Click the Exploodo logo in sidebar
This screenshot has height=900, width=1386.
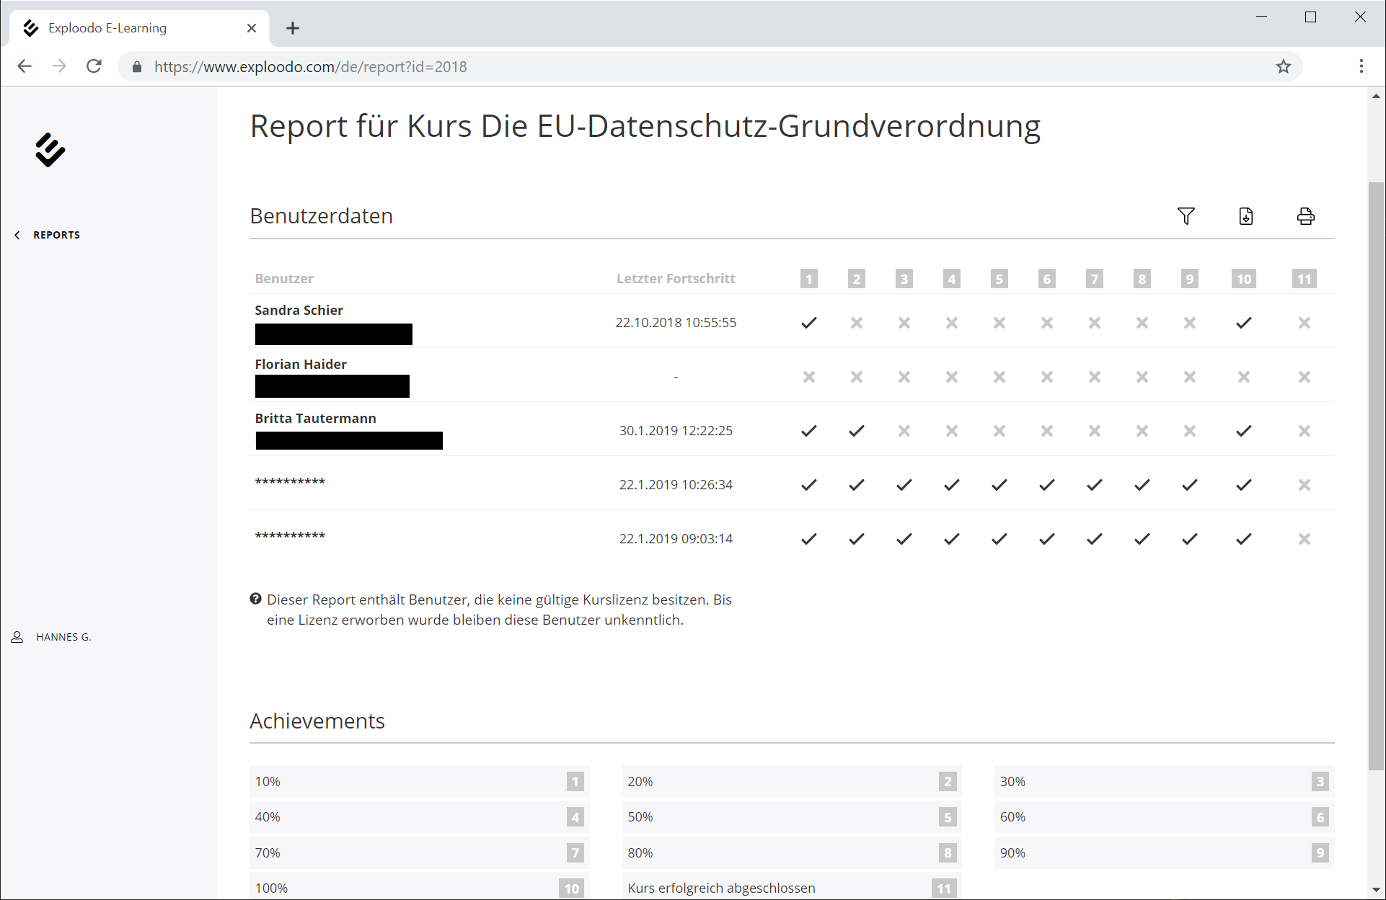tap(50, 150)
